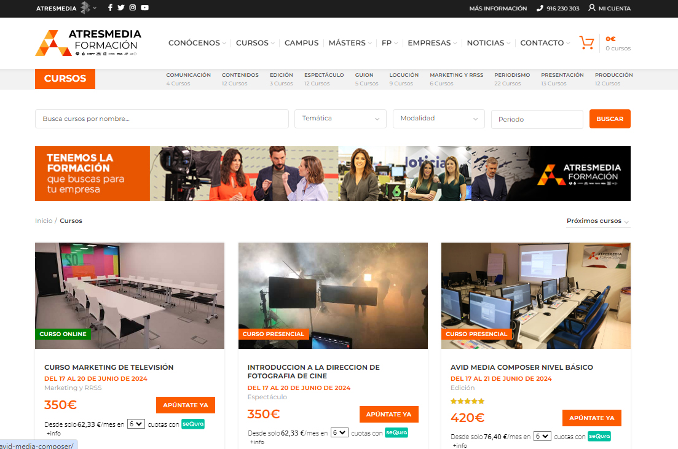Click the Atresmedia Formación header logo

[88, 43]
